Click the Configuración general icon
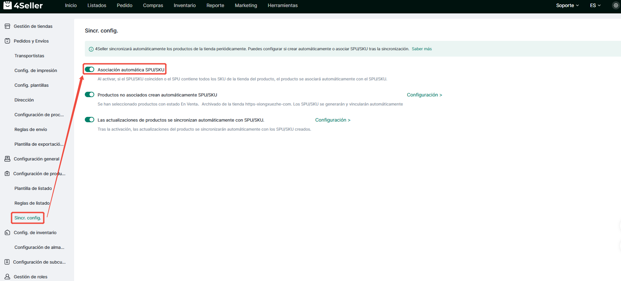 click(7, 159)
